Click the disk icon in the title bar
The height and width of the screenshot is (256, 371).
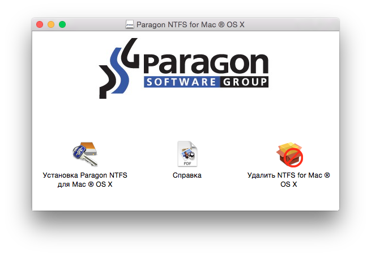(129, 24)
